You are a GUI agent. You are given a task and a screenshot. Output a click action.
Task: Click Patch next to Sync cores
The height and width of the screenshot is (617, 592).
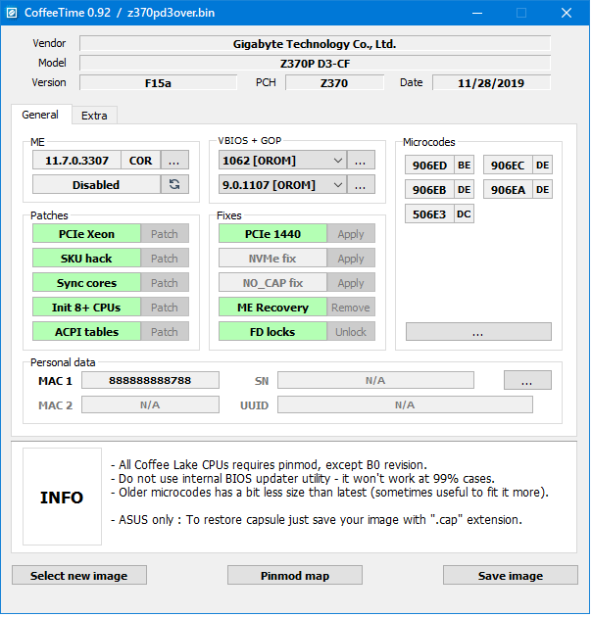point(165,283)
